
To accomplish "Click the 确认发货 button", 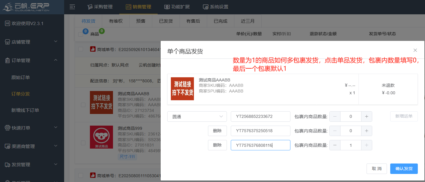I will (404, 169).
